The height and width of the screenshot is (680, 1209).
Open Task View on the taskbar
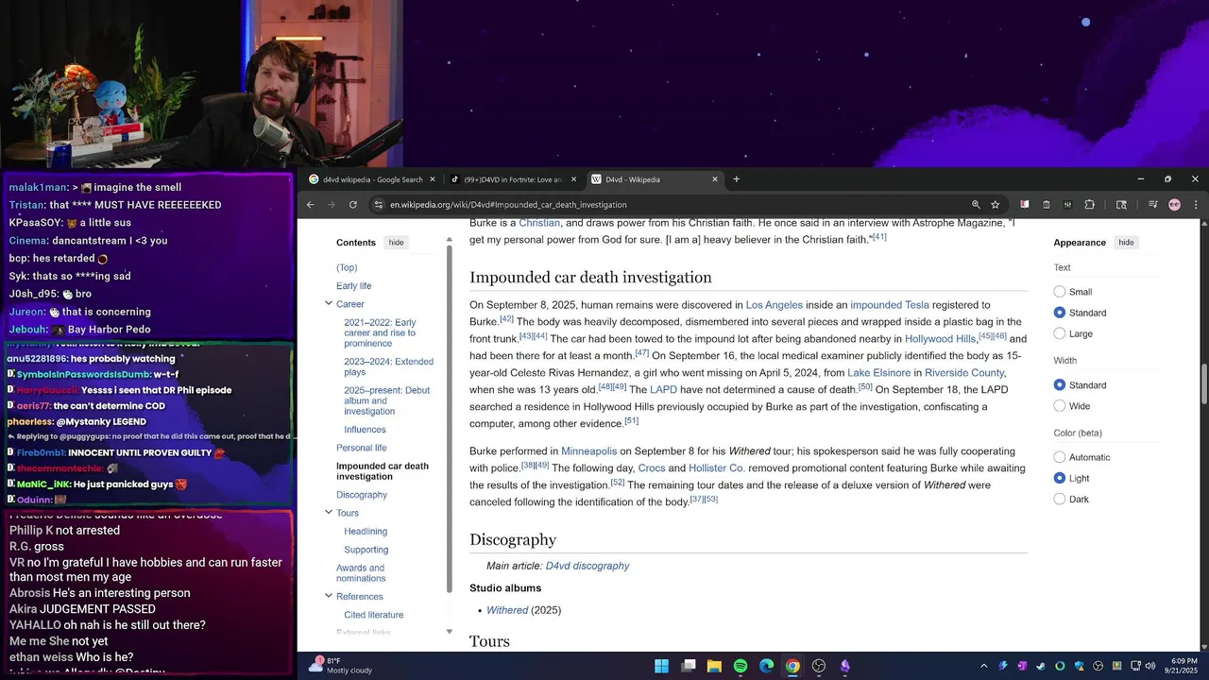tap(689, 666)
